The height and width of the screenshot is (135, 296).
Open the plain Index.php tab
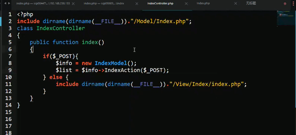203,3
